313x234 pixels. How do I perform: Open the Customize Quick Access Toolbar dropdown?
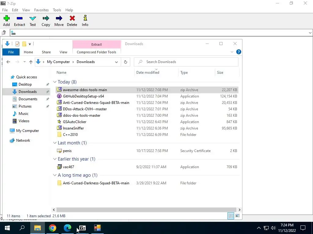pyautogui.click(x=30, y=44)
